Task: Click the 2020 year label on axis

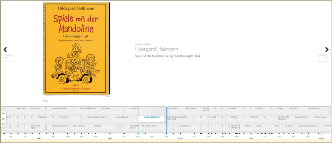Action: tap(321, 138)
